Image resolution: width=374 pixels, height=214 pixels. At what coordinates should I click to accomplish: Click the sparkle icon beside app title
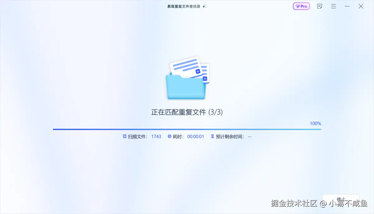204,6
